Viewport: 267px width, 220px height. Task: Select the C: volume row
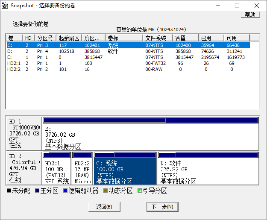(128, 45)
